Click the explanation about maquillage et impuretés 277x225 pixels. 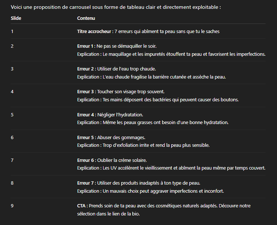[x=171, y=54]
